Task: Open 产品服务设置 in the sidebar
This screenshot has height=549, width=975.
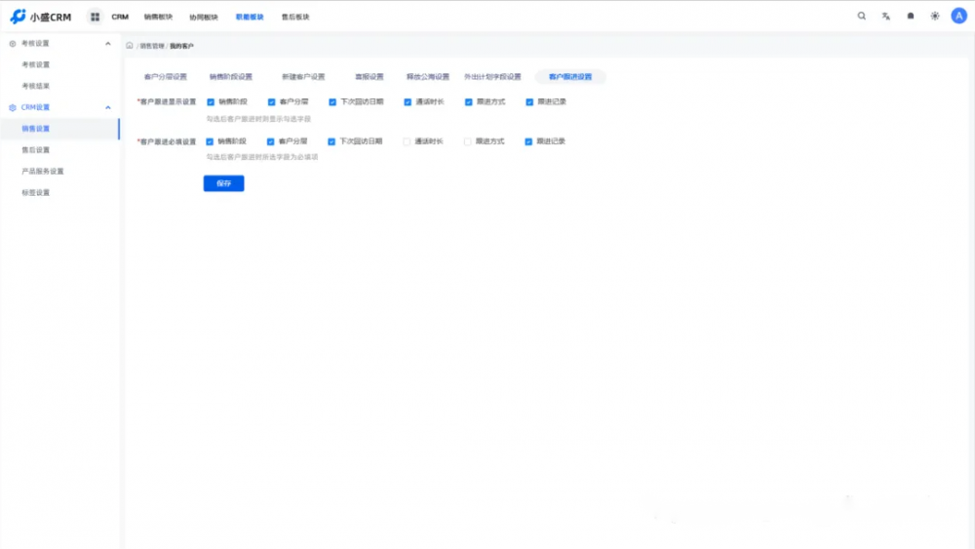Action: pos(43,172)
